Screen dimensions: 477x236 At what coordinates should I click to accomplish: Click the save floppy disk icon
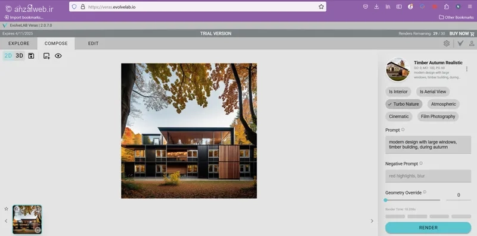31,56
